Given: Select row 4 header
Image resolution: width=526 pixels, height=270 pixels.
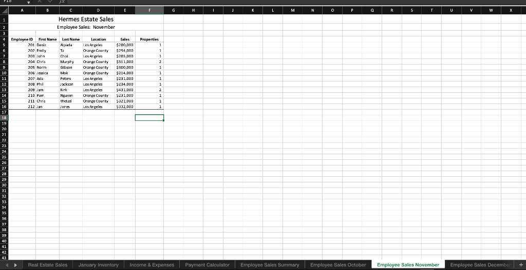Looking at the screenshot, I should pyautogui.click(x=4, y=39).
